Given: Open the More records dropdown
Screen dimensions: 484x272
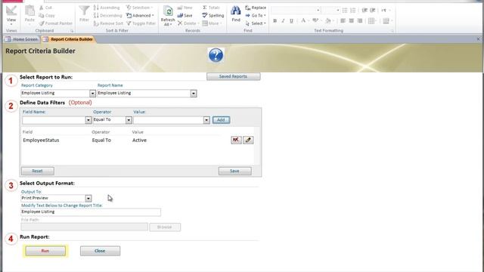Looking at the screenshot, I should click(x=212, y=23).
